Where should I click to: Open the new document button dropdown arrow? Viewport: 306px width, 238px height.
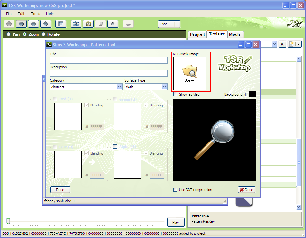[x=298, y=44]
